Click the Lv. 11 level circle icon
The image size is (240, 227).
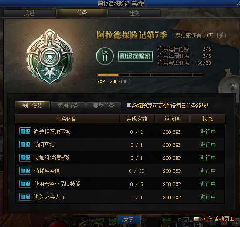[105, 56]
